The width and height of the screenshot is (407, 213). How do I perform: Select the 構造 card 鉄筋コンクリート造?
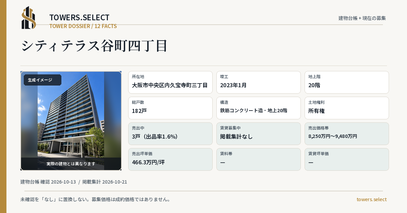(x=258, y=108)
